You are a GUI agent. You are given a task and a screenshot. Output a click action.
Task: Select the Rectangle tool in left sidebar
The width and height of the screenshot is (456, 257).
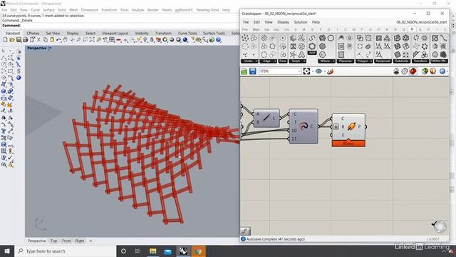[x=11, y=71]
